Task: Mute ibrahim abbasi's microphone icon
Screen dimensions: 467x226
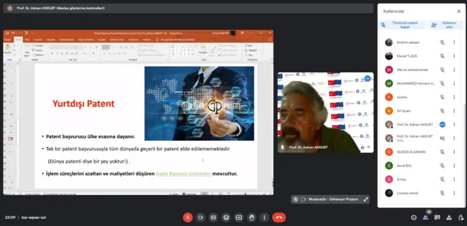Action: coord(442,43)
